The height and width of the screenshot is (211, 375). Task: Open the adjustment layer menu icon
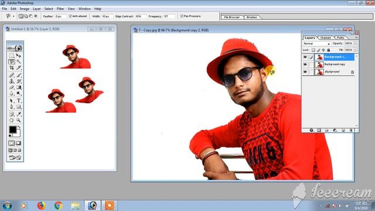point(335,130)
